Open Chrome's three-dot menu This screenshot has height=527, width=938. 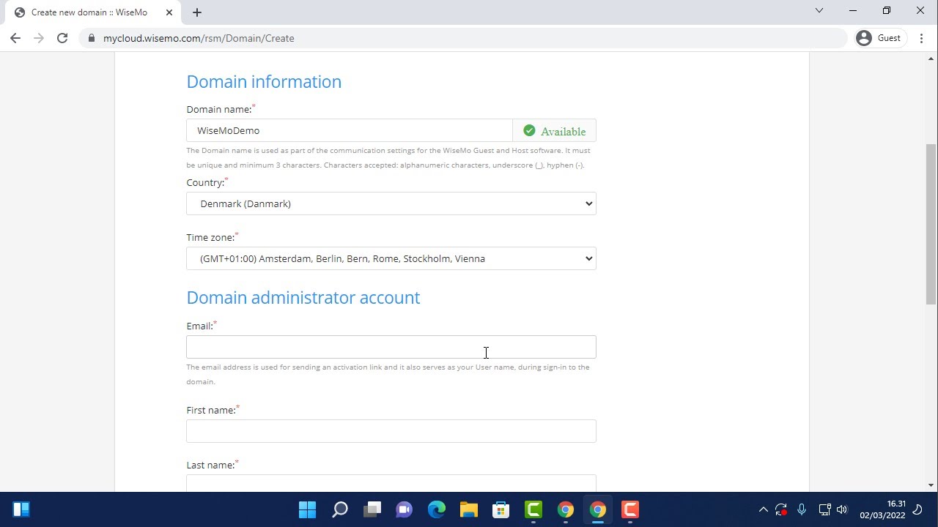click(x=922, y=38)
